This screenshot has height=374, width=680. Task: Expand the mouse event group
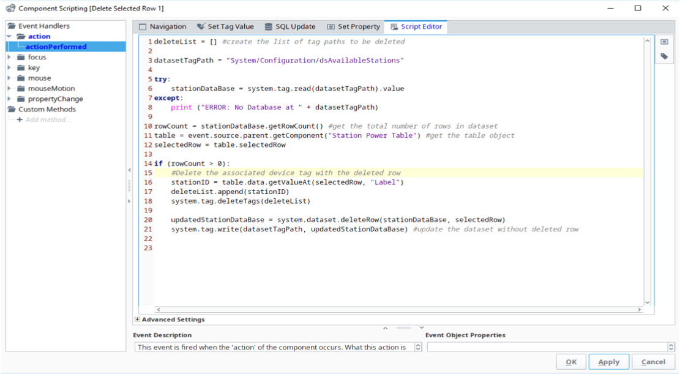pyautogui.click(x=9, y=78)
